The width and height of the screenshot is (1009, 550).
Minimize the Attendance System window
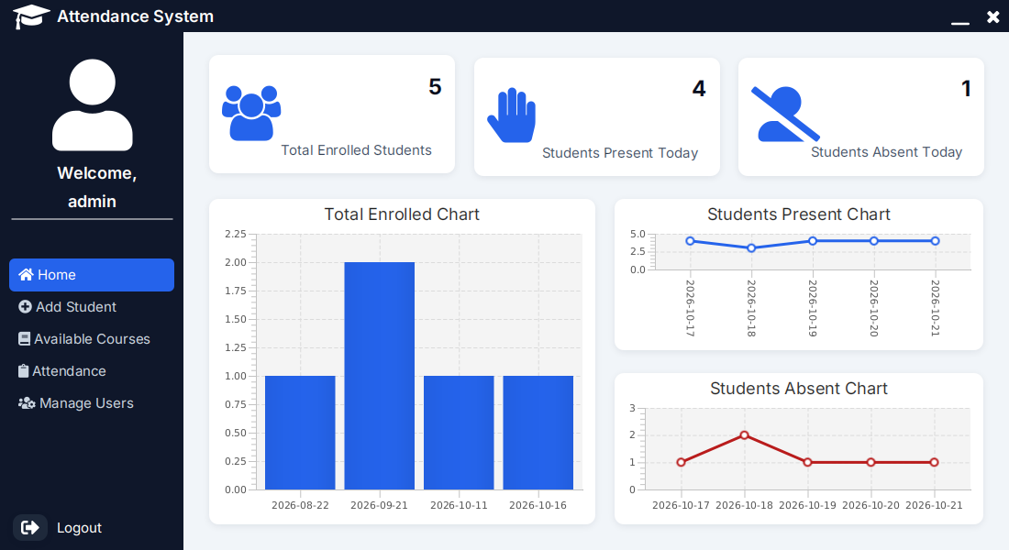click(960, 17)
